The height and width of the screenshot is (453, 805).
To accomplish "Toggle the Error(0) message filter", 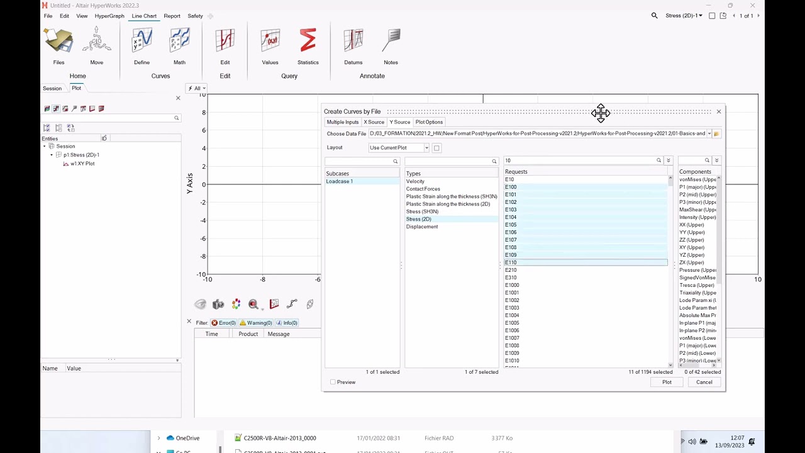I will point(223,323).
